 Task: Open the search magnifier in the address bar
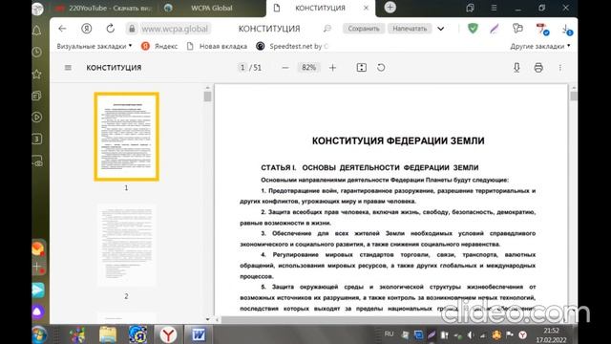[327, 29]
